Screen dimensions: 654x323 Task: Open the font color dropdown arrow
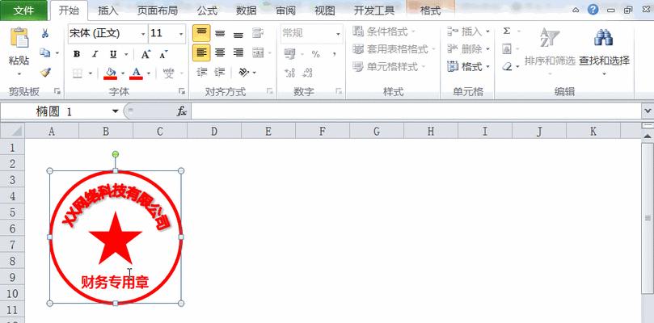coord(149,73)
